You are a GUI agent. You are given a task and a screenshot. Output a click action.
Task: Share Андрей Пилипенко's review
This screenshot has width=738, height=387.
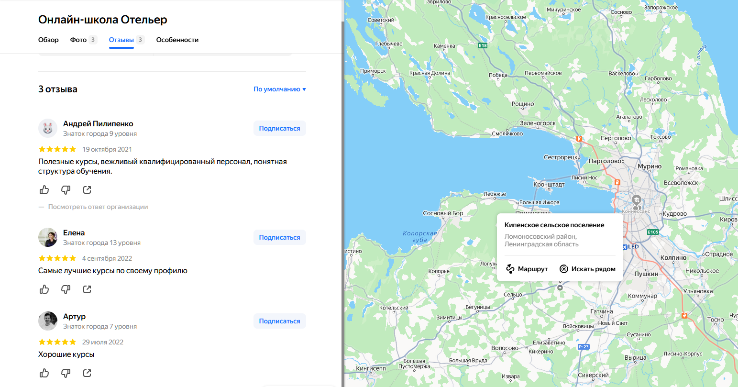[87, 190]
